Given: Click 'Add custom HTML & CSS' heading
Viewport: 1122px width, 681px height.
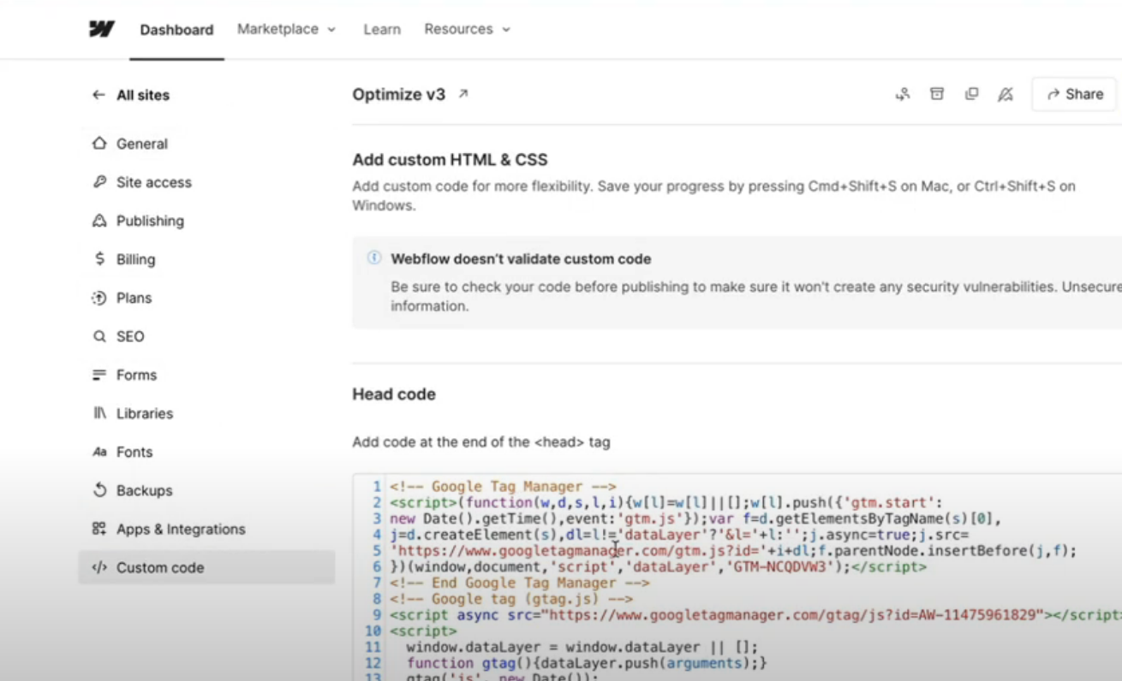Looking at the screenshot, I should [450, 160].
